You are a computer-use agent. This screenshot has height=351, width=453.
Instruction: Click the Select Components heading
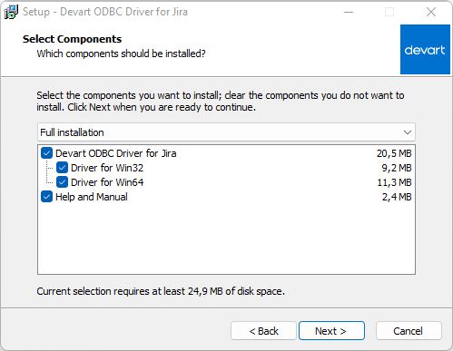[x=72, y=39]
